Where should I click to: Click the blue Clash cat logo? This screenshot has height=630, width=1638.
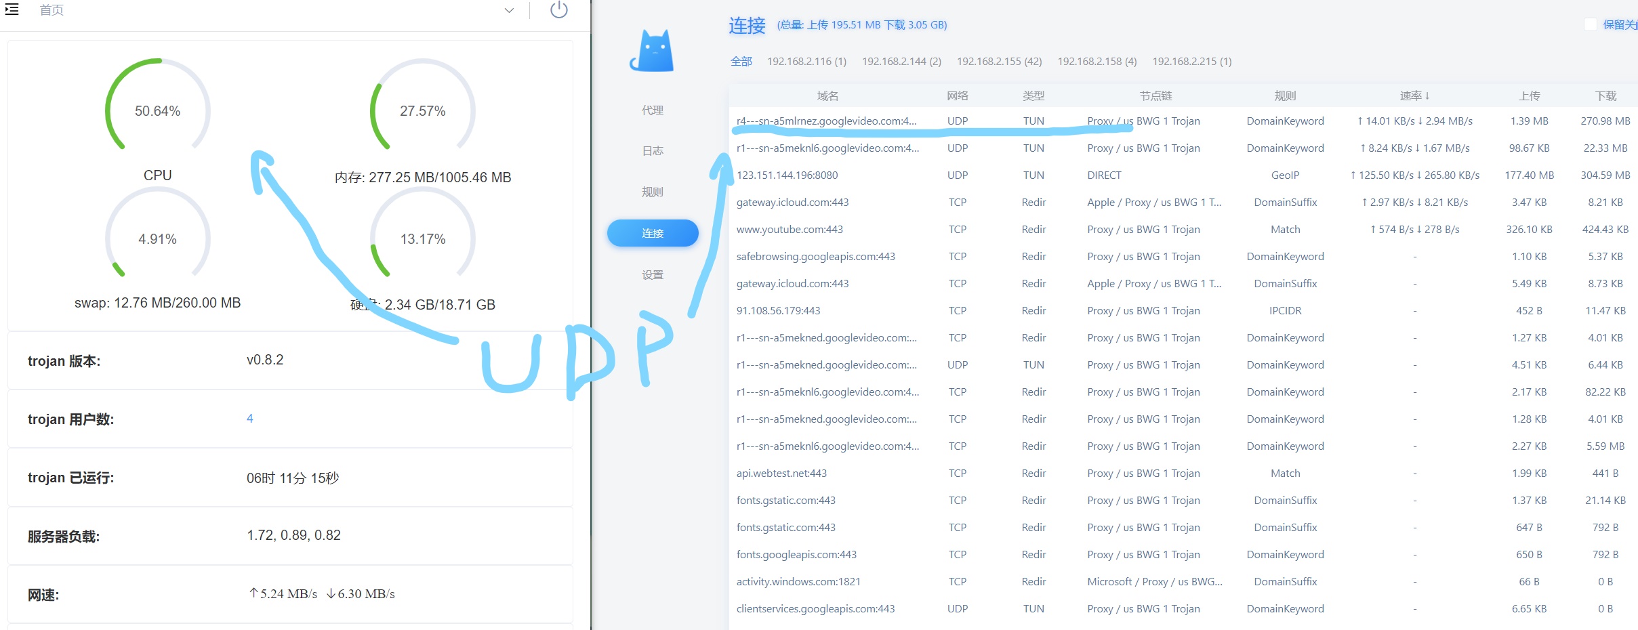tap(652, 51)
